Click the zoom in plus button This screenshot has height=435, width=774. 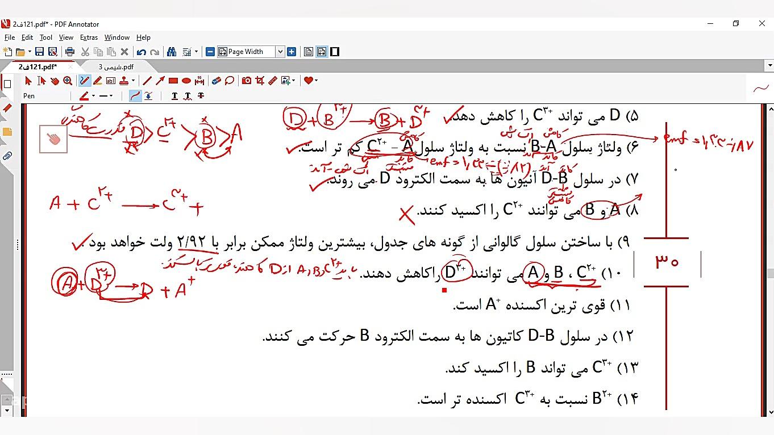click(x=292, y=51)
